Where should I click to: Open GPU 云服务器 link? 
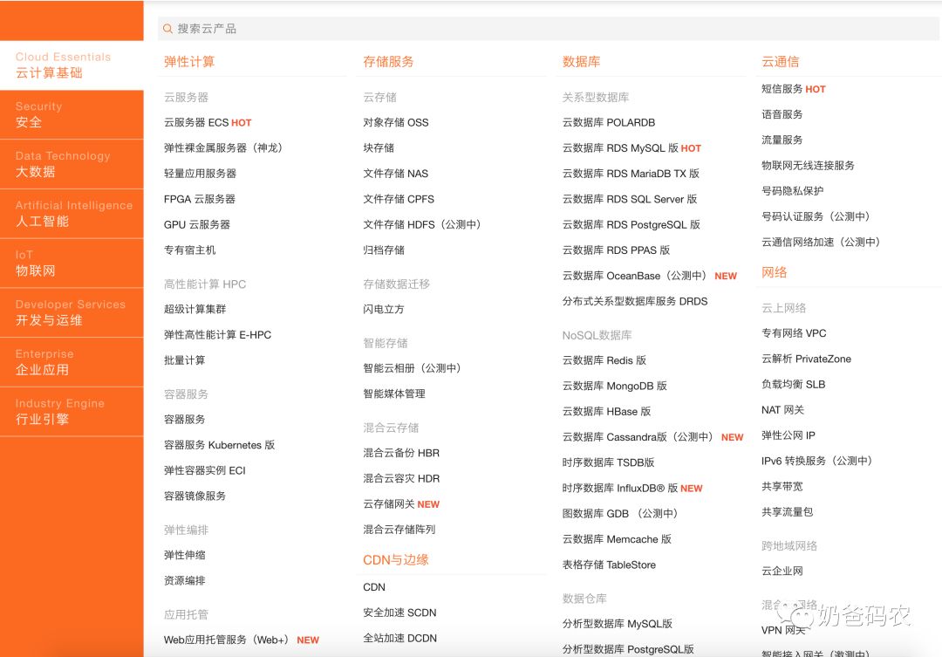(197, 225)
